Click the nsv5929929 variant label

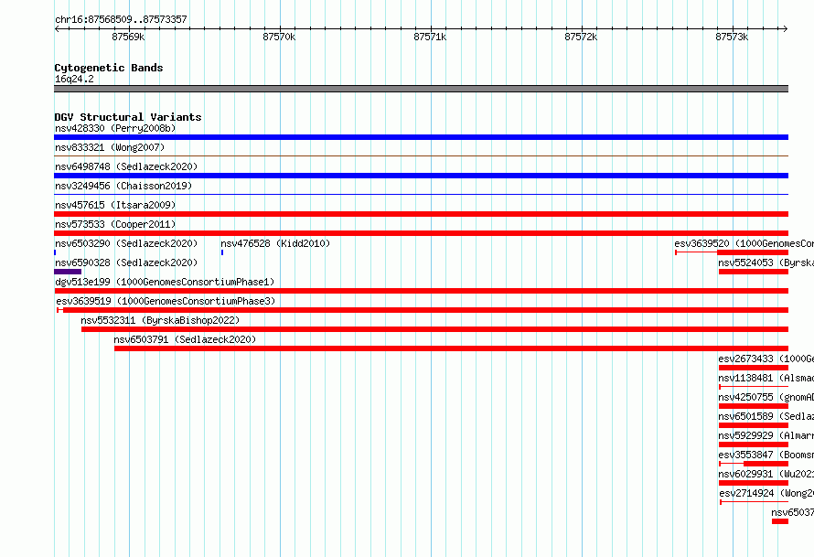[766, 435]
